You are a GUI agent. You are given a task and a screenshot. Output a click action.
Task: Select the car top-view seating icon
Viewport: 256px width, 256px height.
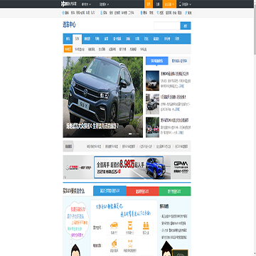tap(130, 225)
